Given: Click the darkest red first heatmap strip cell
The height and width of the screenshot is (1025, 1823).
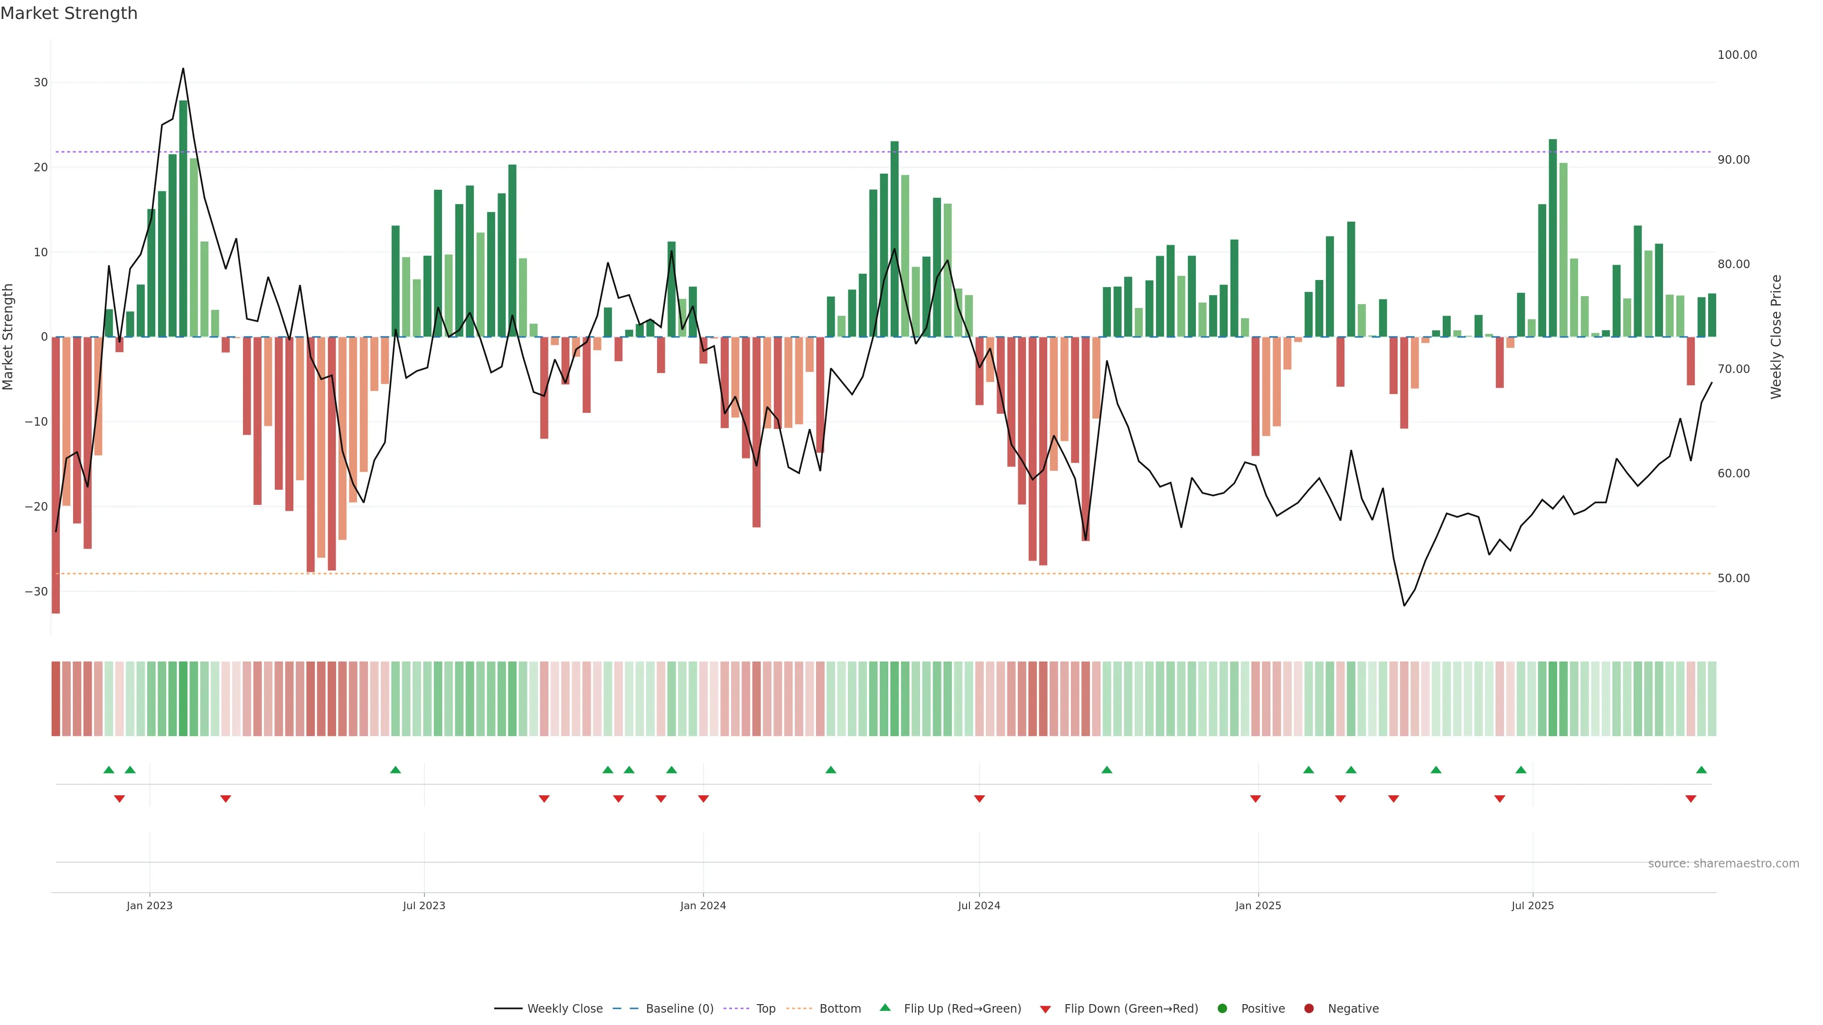Looking at the screenshot, I should (56, 698).
